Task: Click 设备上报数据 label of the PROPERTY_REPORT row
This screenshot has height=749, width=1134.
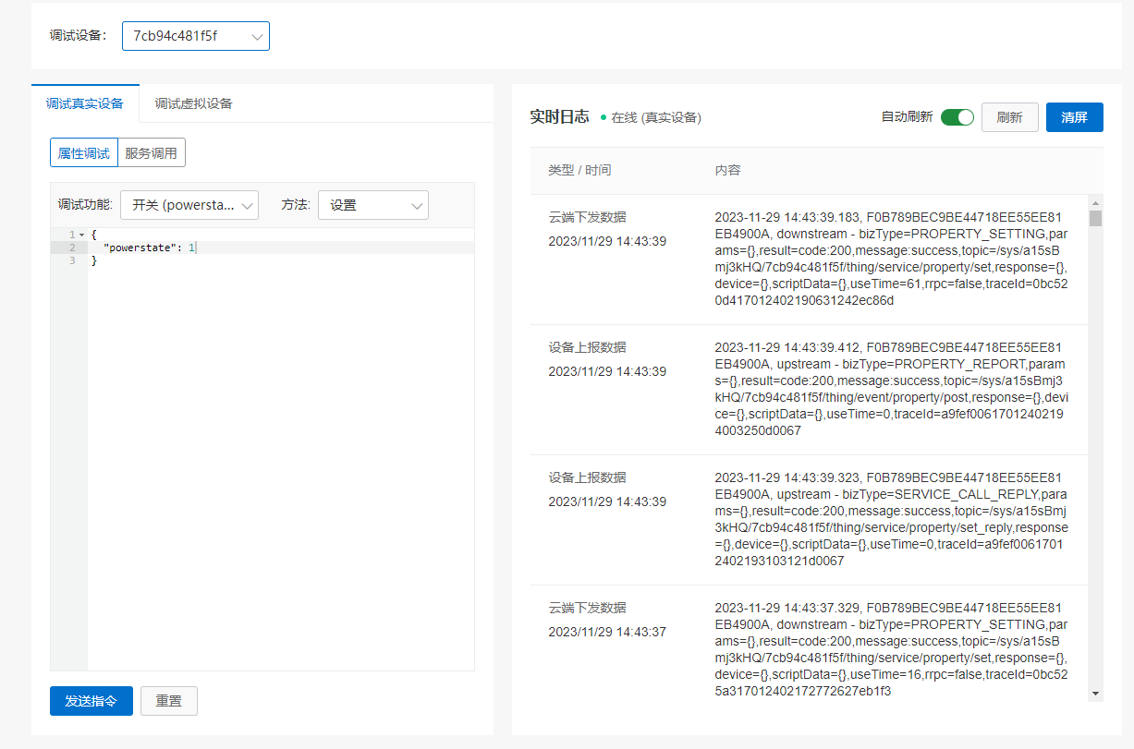Action: (x=587, y=347)
